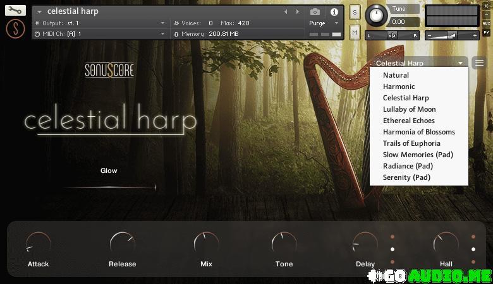Screen dimensions: 493x284
Task: Click the Memory icon
Action: tap(176, 34)
